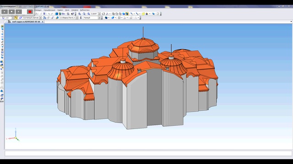Close the Воспроизведение playback panel
This screenshot has height=164, width=293.
tap(30, 5)
